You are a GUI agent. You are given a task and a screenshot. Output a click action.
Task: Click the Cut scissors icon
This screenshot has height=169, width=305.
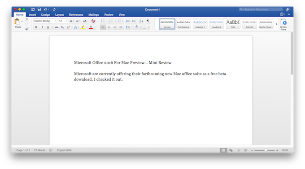(27, 19)
